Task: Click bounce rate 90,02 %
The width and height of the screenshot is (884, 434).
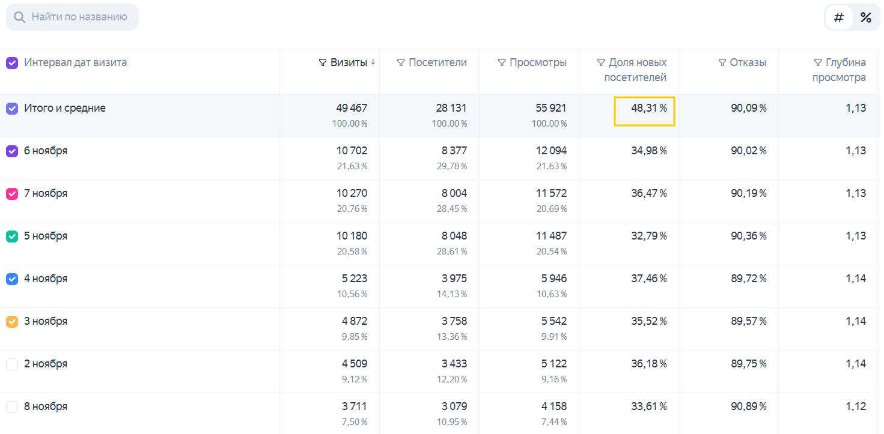Action: tap(749, 151)
